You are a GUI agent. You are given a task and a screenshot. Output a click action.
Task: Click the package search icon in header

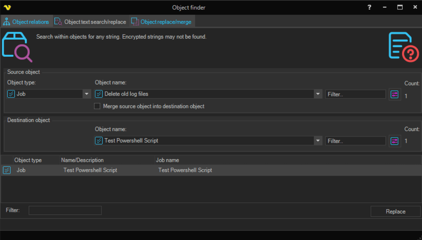17,47
